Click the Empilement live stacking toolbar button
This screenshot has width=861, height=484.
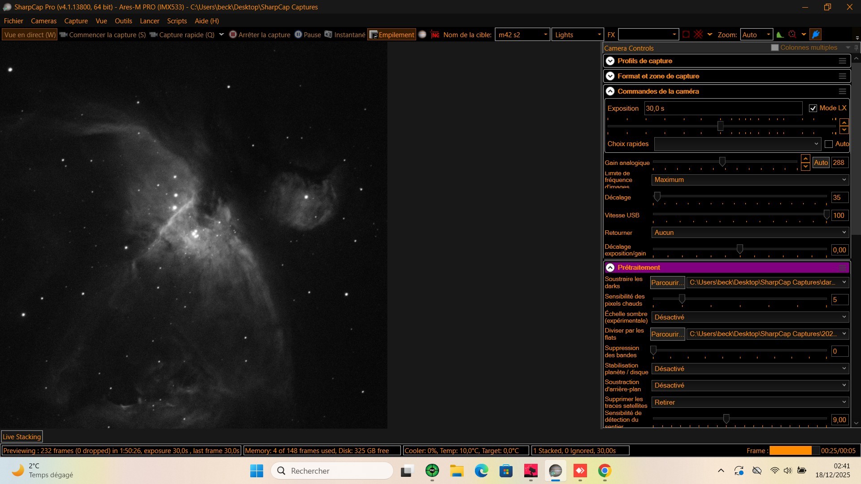pos(391,35)
